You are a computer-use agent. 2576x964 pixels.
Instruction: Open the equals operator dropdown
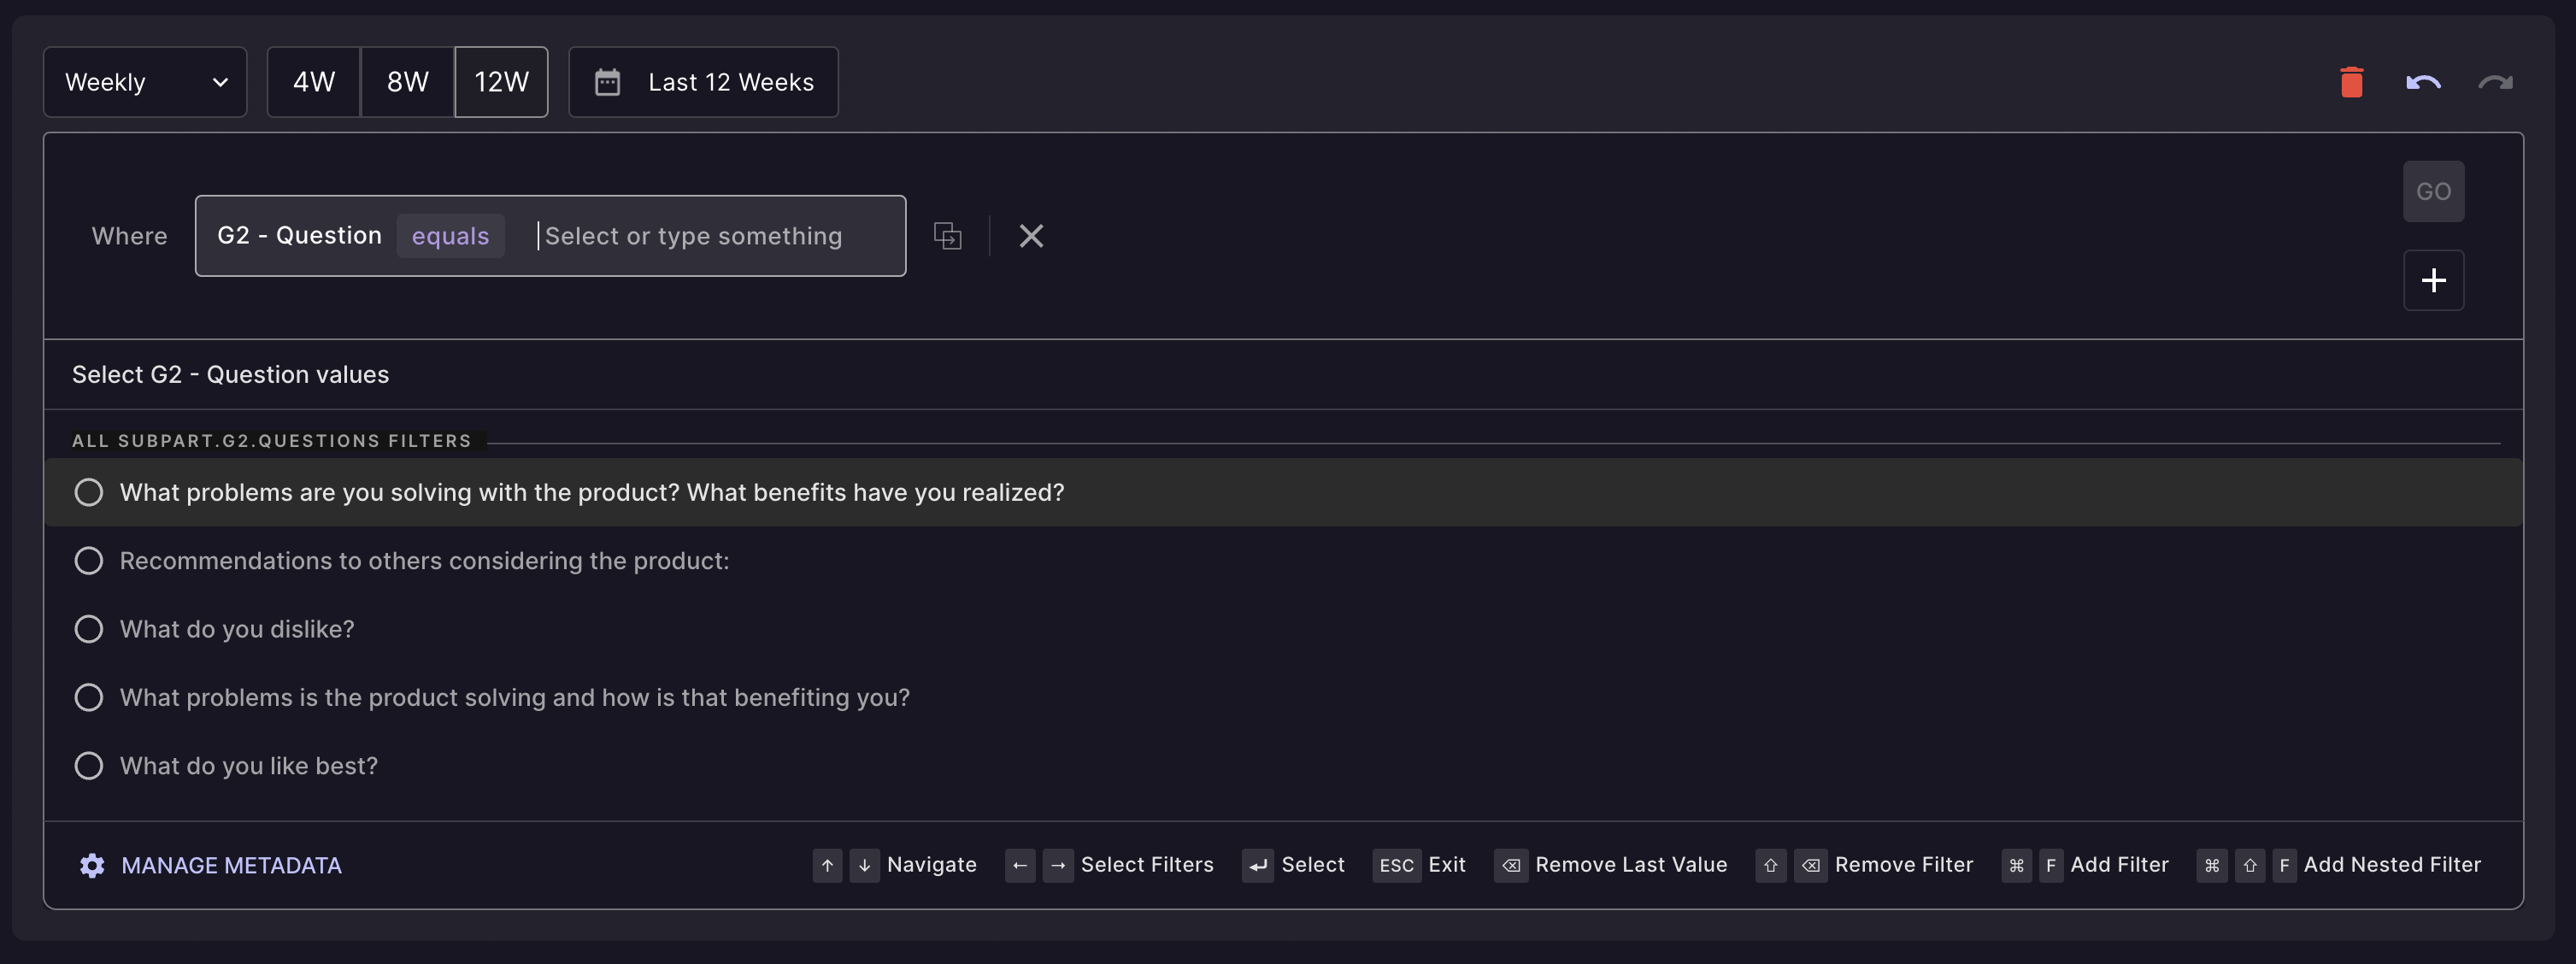click(x=450, y=236)
